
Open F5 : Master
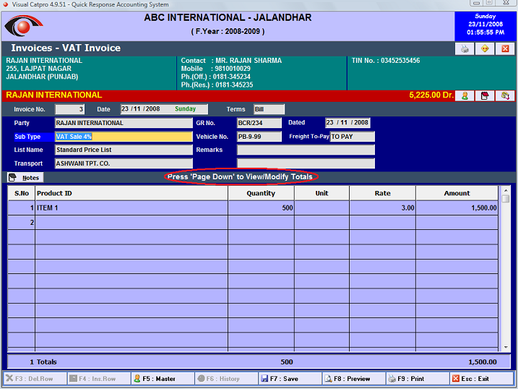point(163,379)
